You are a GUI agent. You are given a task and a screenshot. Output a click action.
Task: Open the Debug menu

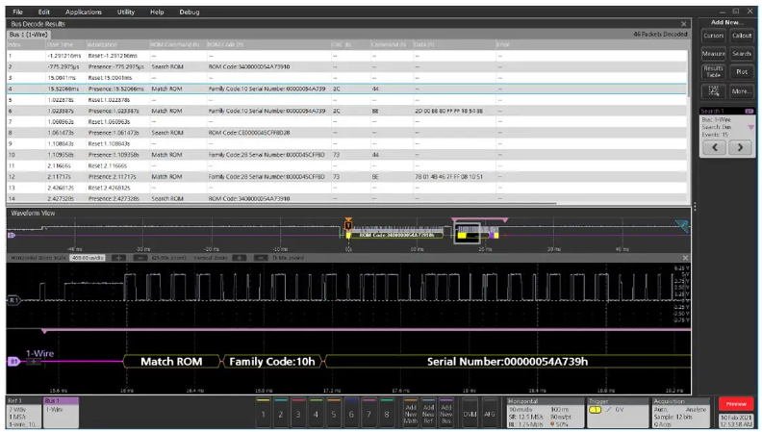189,12
